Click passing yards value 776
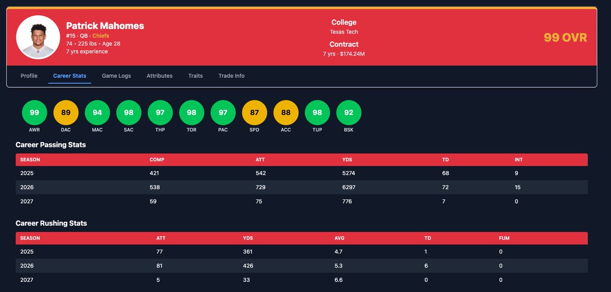611x292 pixels. pos(348,201)
